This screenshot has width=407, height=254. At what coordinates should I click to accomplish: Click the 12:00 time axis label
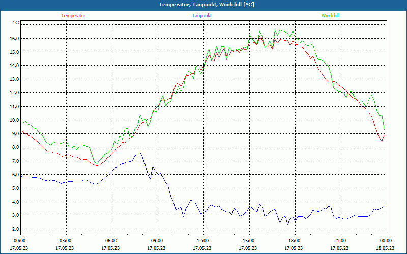(203, 241)
